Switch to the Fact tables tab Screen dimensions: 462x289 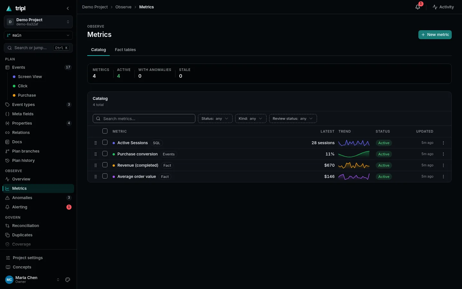click(x=125, y=50)
